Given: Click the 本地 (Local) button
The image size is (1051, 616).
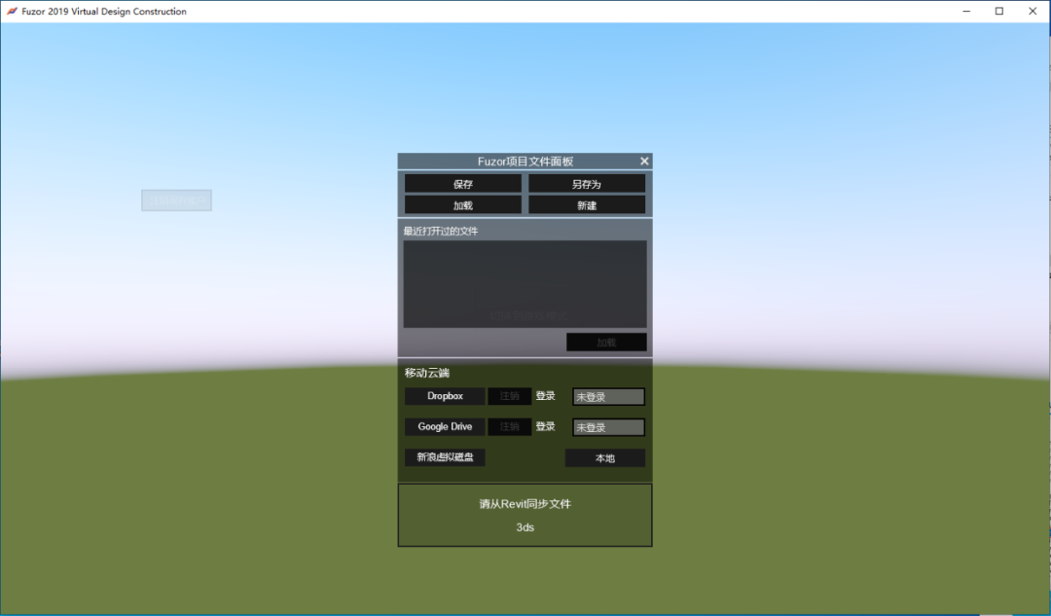Looking at the screenshot, I should [604, 458].
